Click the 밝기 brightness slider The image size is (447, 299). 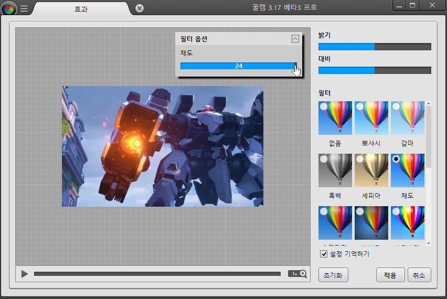375,47
